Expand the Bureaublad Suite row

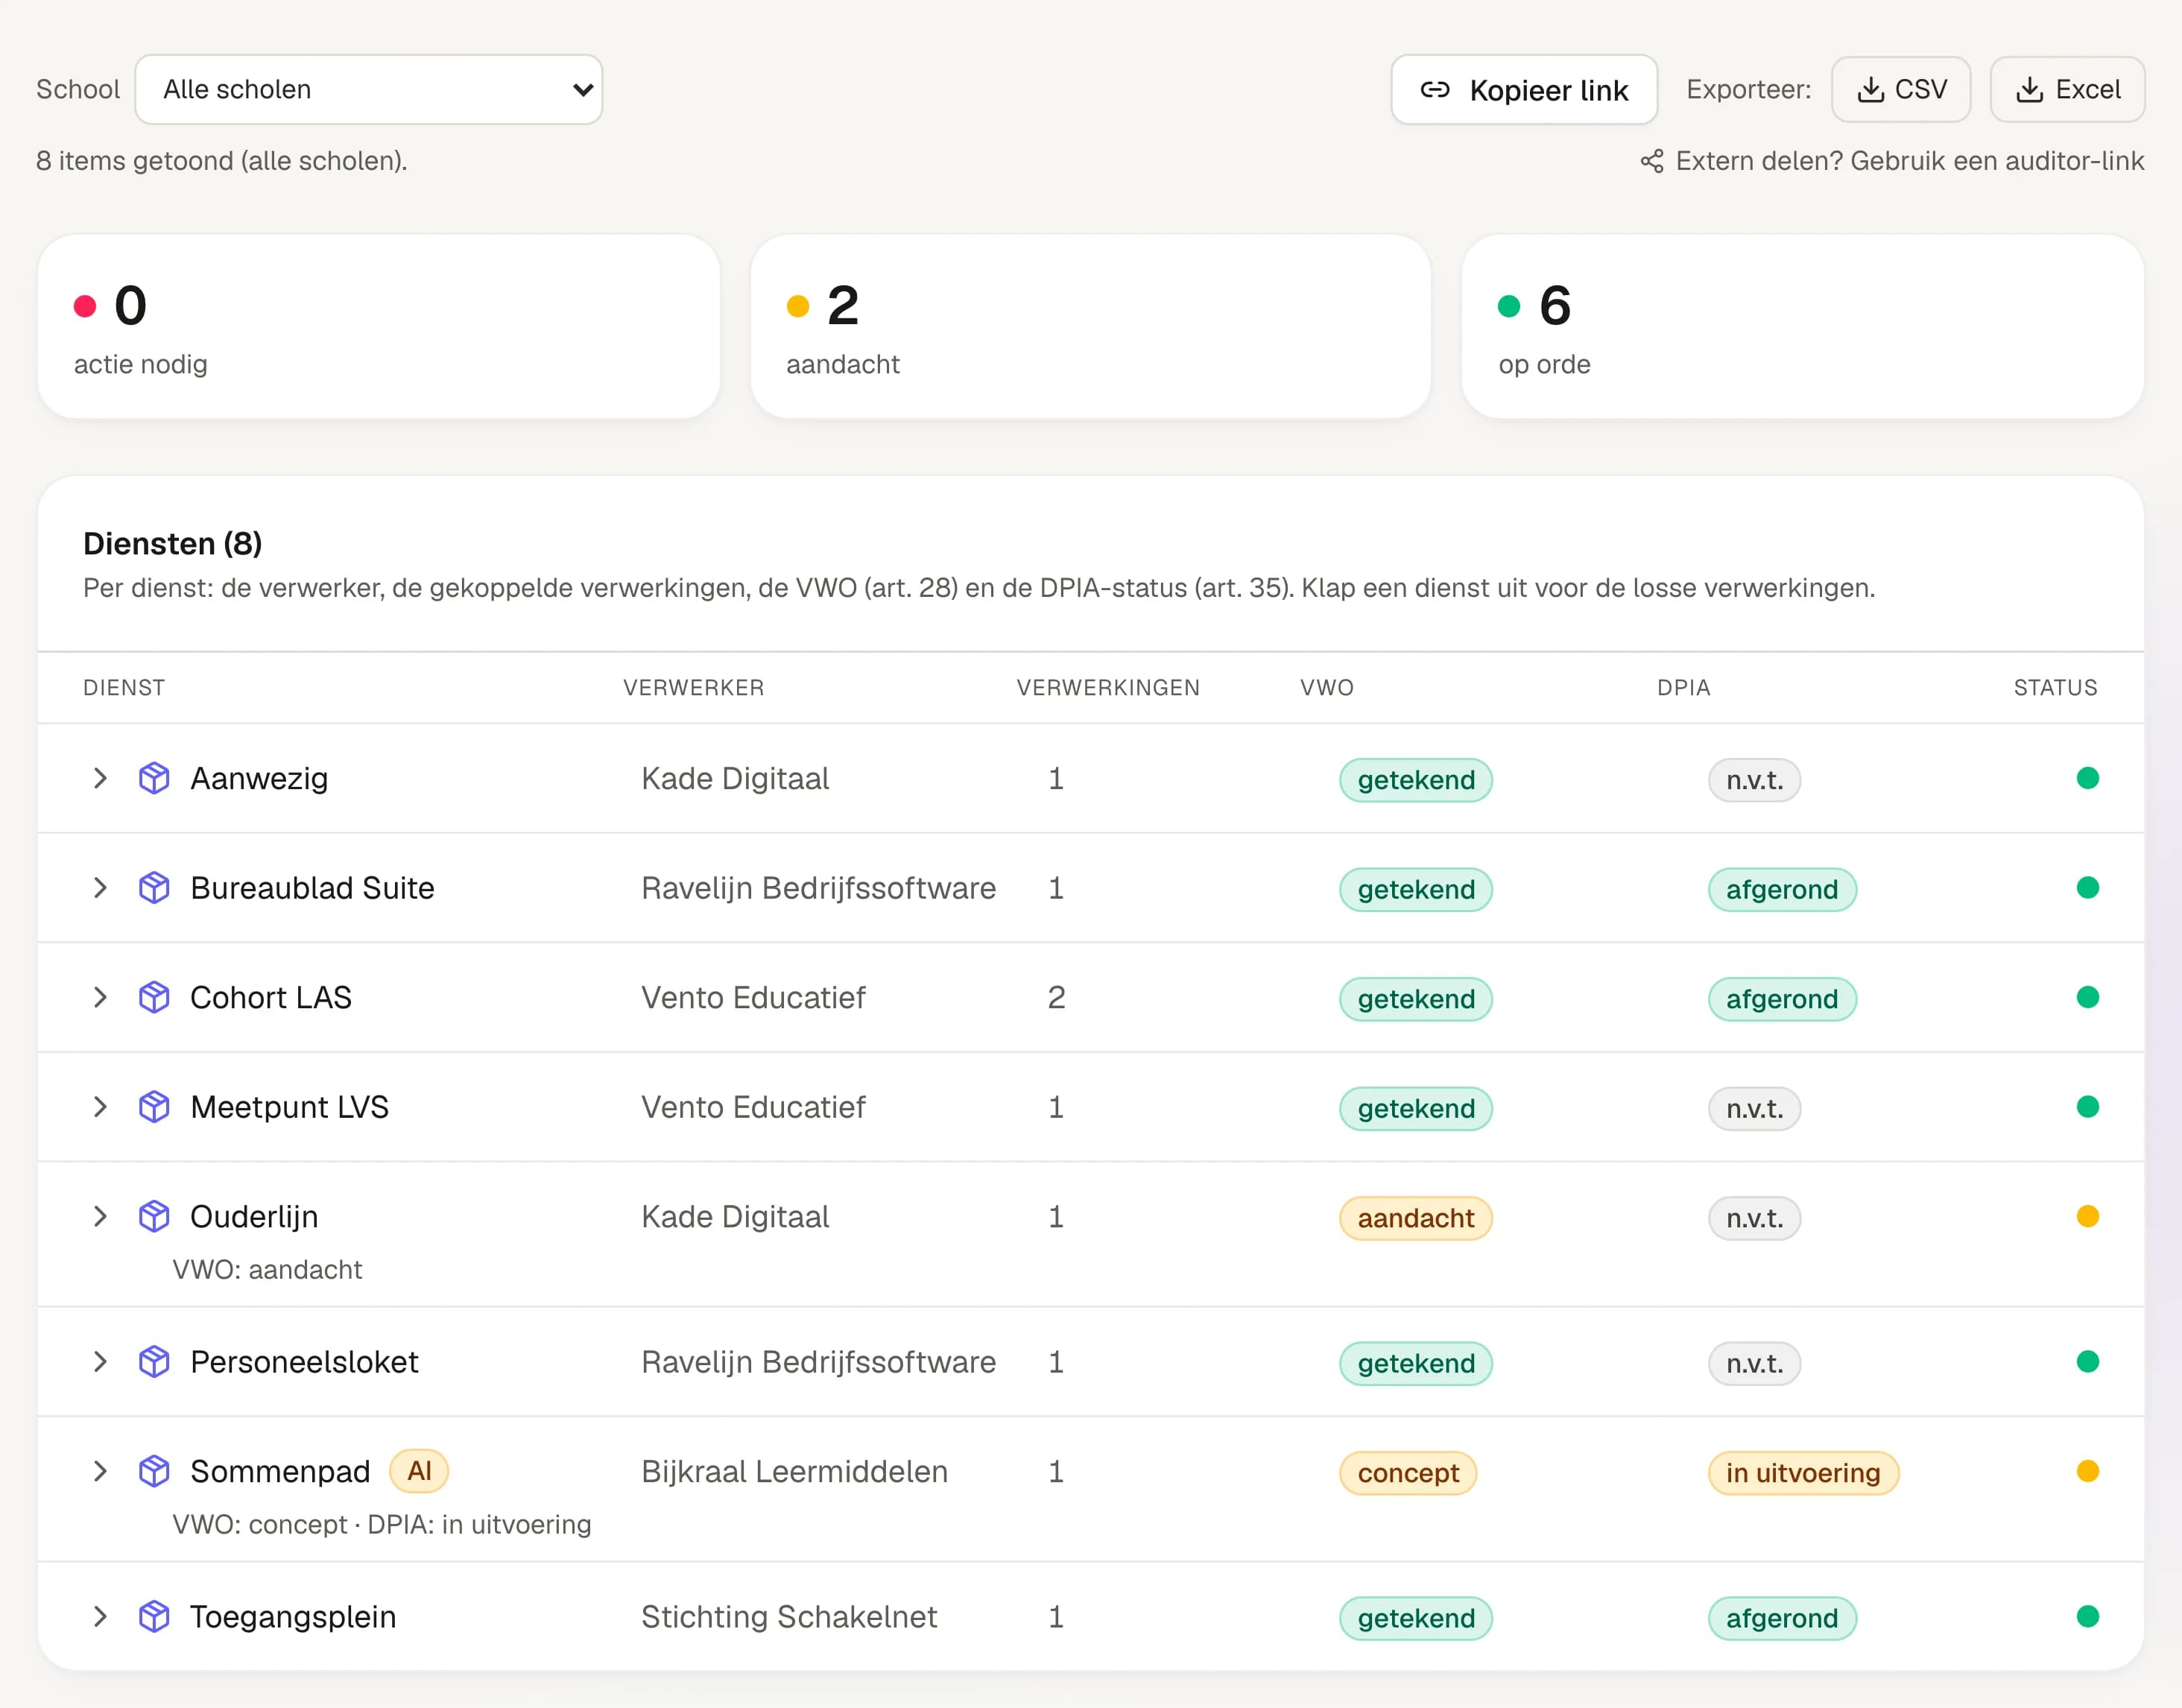[x=100, y=888]
